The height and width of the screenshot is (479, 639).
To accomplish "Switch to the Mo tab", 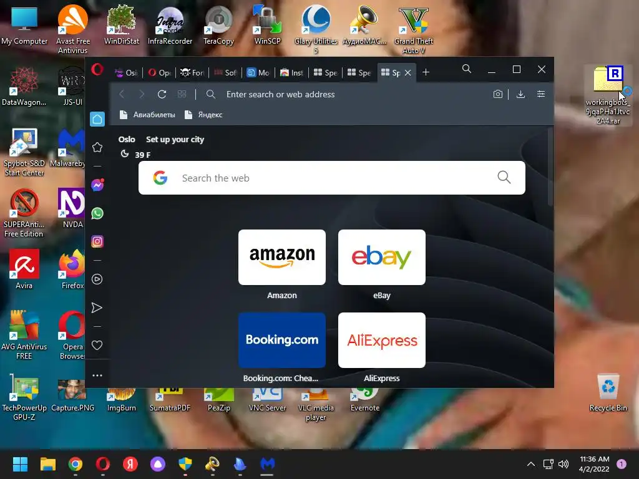I will [x=258, y=72].
